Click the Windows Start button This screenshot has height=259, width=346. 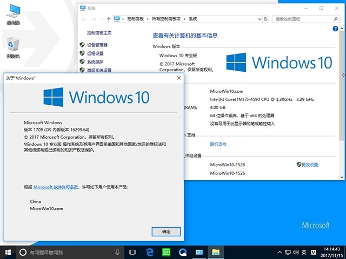click(8, 252)
